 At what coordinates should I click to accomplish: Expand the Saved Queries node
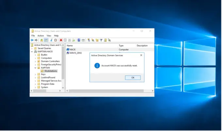[32, 48]
